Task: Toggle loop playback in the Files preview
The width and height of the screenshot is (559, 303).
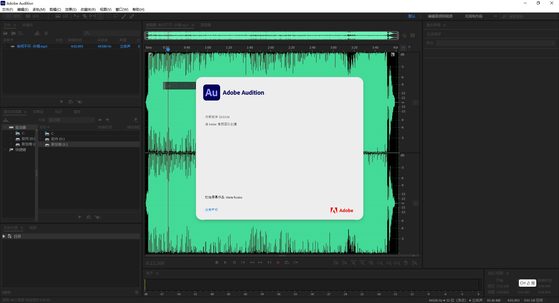Action: coord(70,102)
